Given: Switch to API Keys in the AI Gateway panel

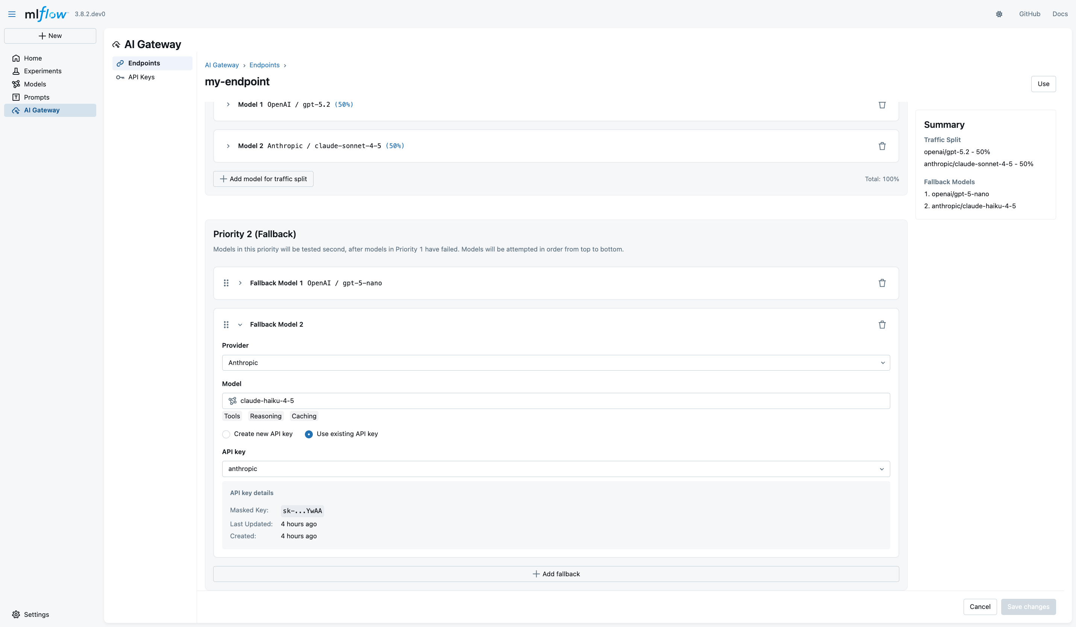Looking at the screenshot, I should click(x=141, y=77).
